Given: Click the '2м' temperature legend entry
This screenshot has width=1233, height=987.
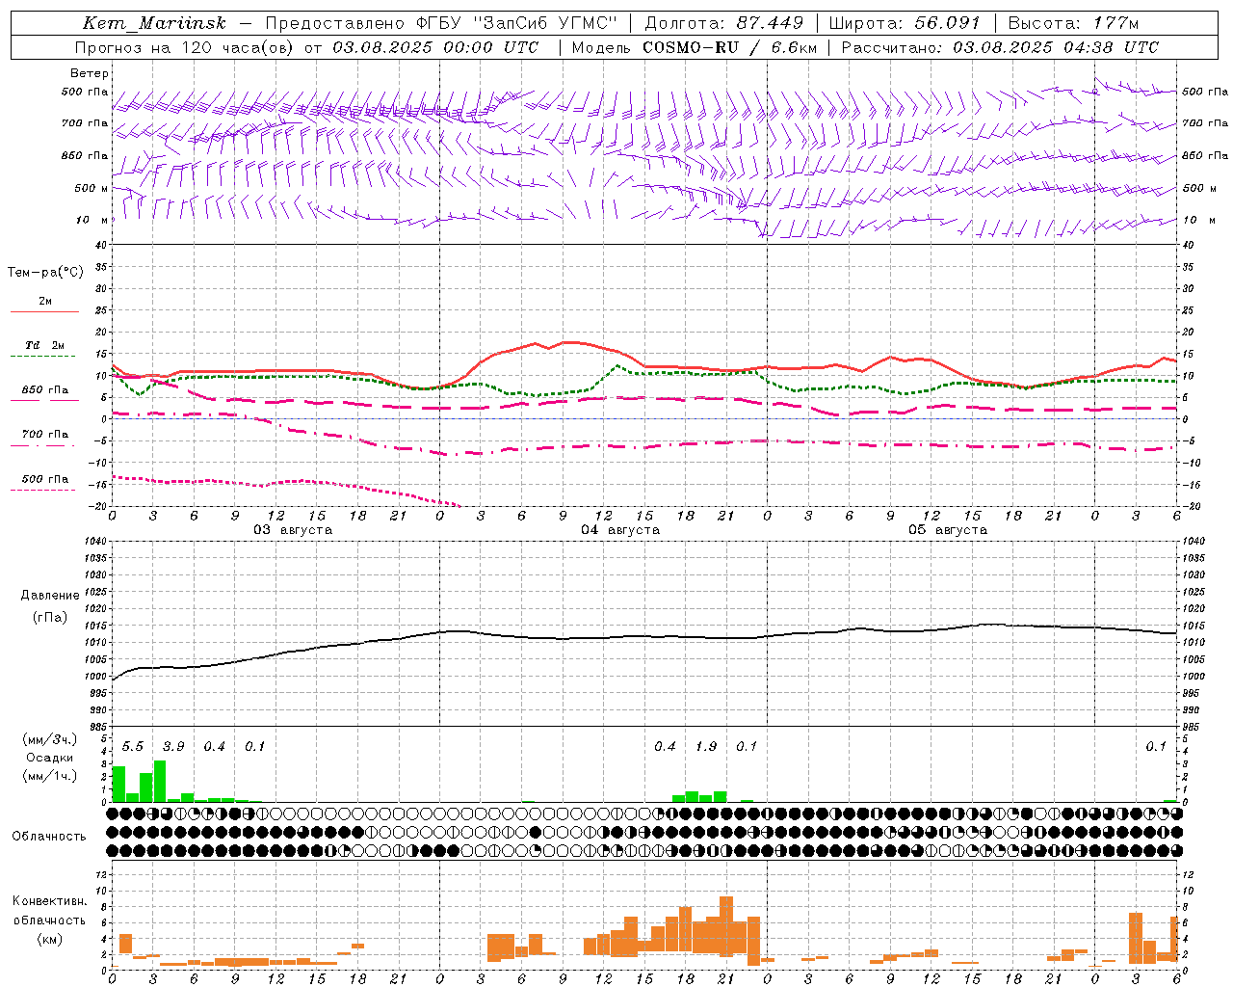Looking at the screenshot, I should pos(45,302).
